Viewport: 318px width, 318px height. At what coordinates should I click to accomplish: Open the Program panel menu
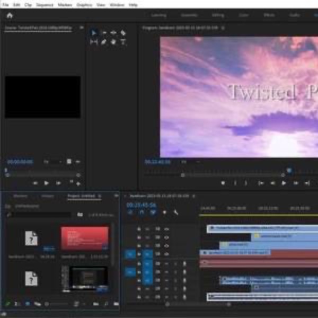coord(223,28)
